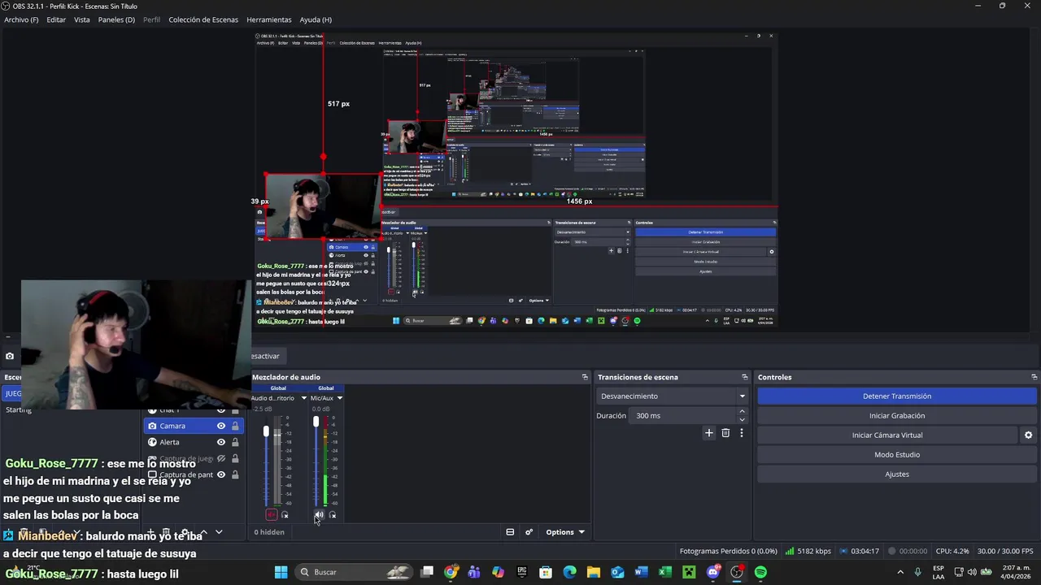Switch audio mixer layout icon
This screenshot has height=585, width=1041.
(x=510, y=532)
